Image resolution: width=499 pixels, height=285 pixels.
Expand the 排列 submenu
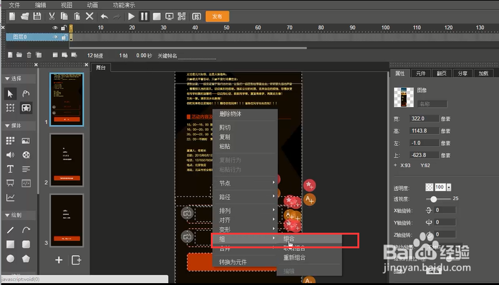click(x=245, y=210)
